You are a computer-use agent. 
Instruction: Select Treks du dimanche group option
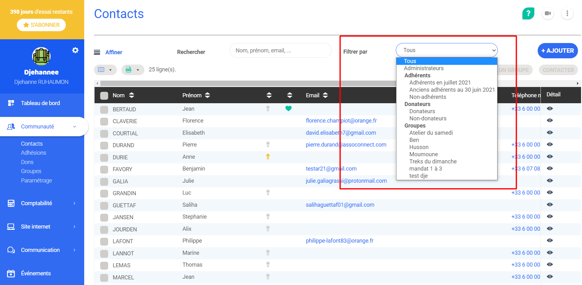click(x=433, y=162)
